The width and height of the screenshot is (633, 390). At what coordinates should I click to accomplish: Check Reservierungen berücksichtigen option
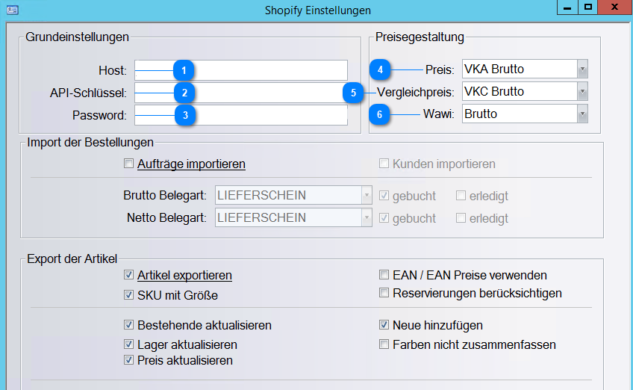pyautogui.click(x=384, y=293)
